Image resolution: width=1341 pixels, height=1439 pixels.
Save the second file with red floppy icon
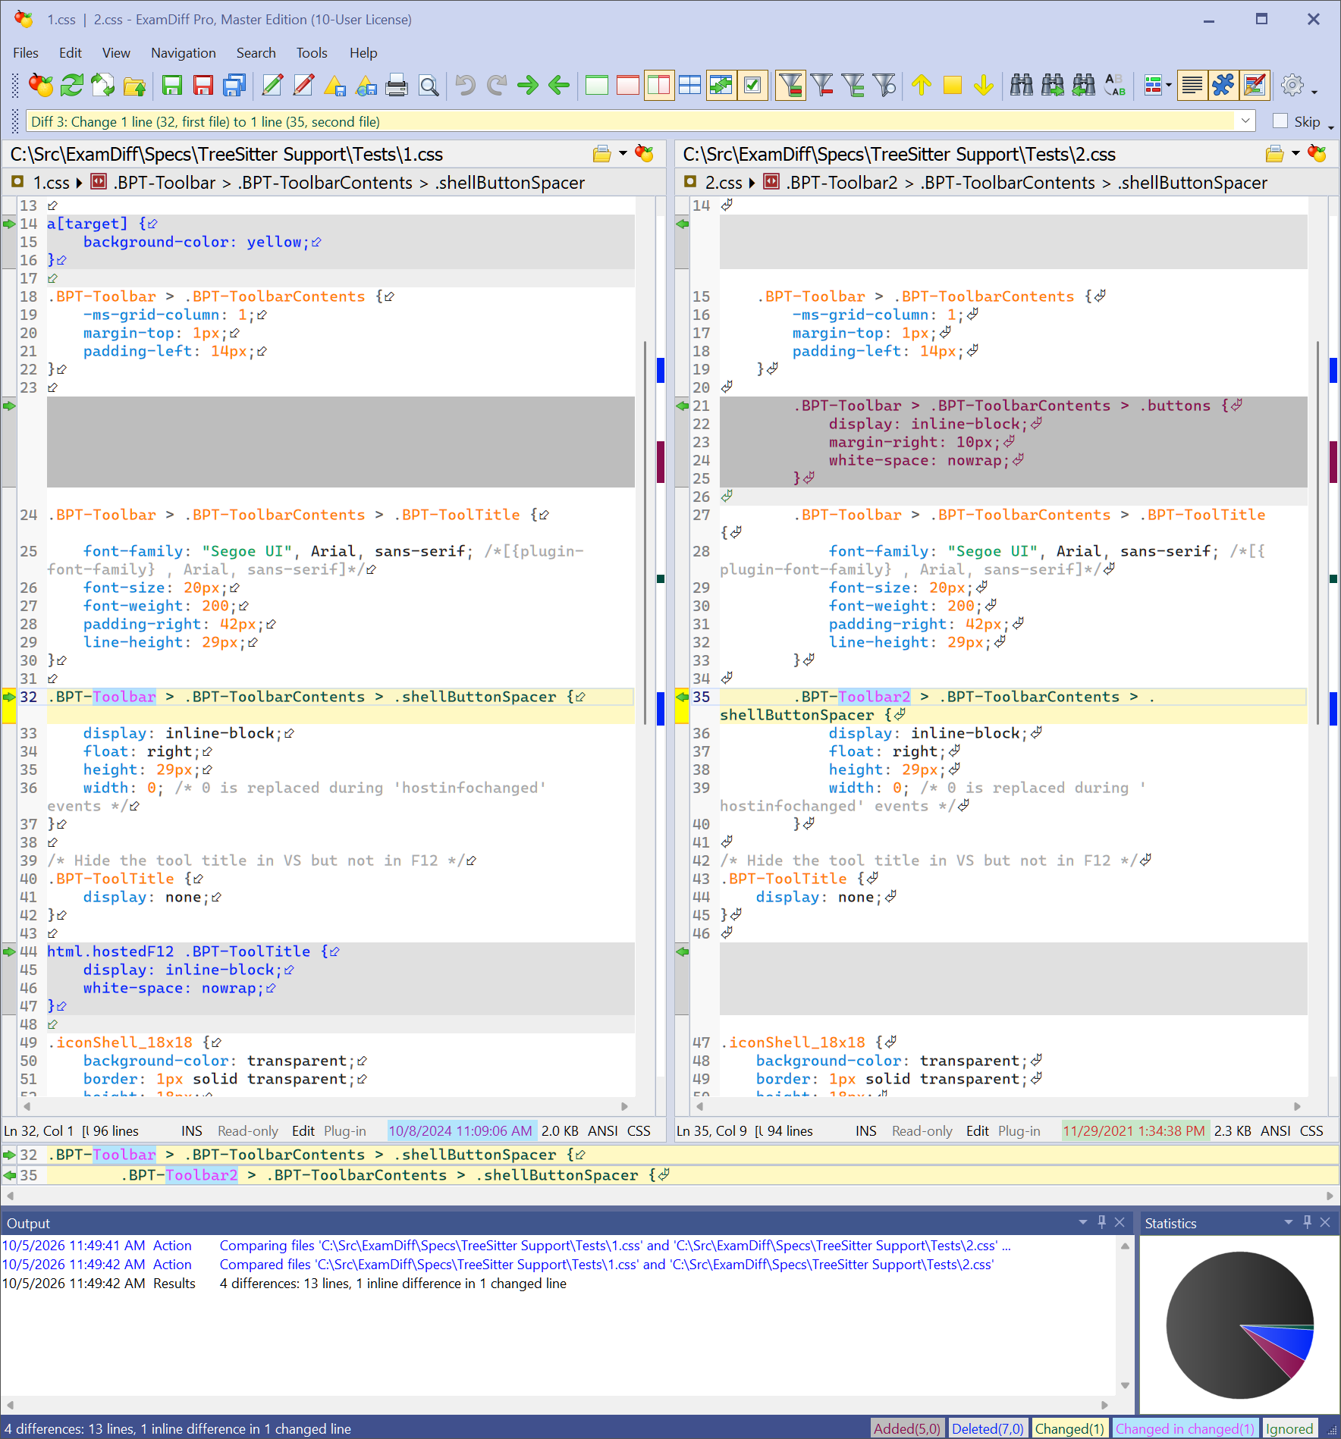[x=203, y=85]
